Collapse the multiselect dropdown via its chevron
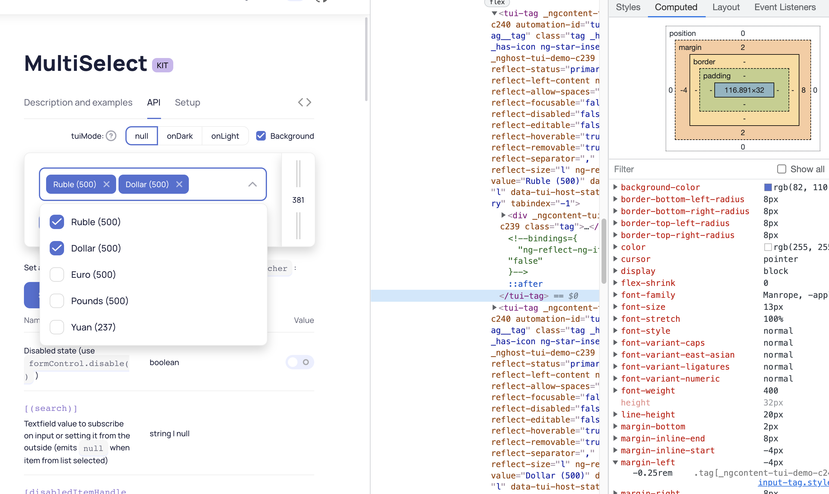Viewport: 829px width, 494px height. click(x=253, y=185)
